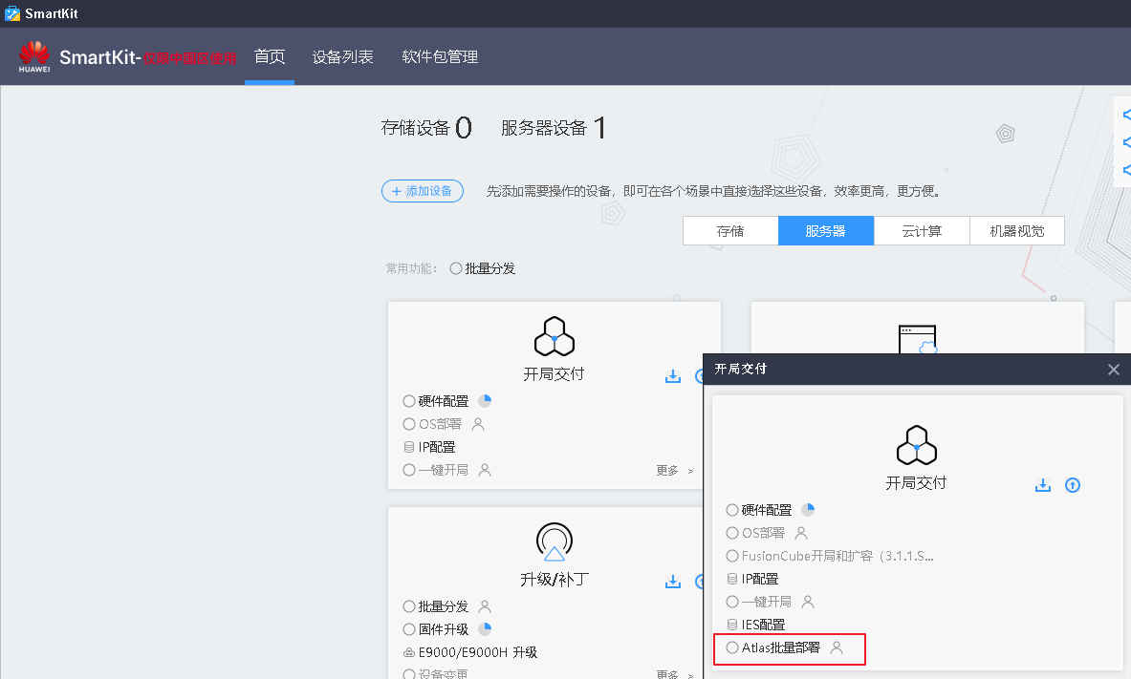1131x679 pixels.
Task: Open the 设备列表 tab
Action: pos(342,56)
